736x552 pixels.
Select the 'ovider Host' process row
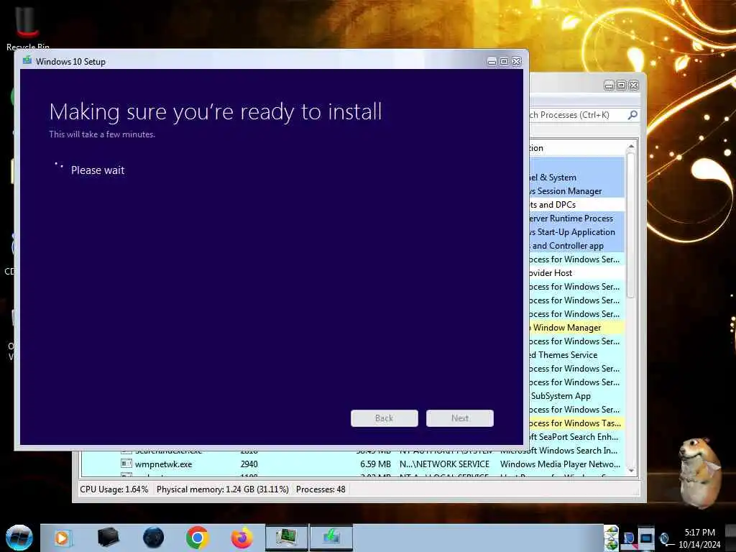(577, 272)
